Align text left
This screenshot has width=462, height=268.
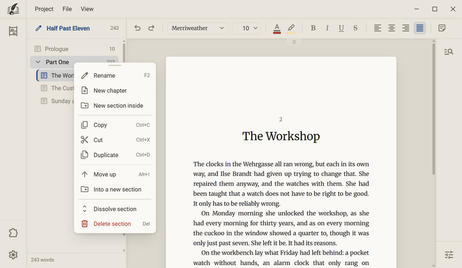click(x=378, y=28)
